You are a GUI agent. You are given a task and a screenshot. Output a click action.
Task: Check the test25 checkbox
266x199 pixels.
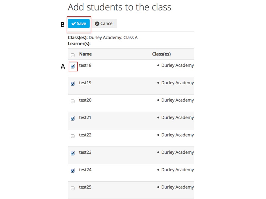[x=73, y=188]
